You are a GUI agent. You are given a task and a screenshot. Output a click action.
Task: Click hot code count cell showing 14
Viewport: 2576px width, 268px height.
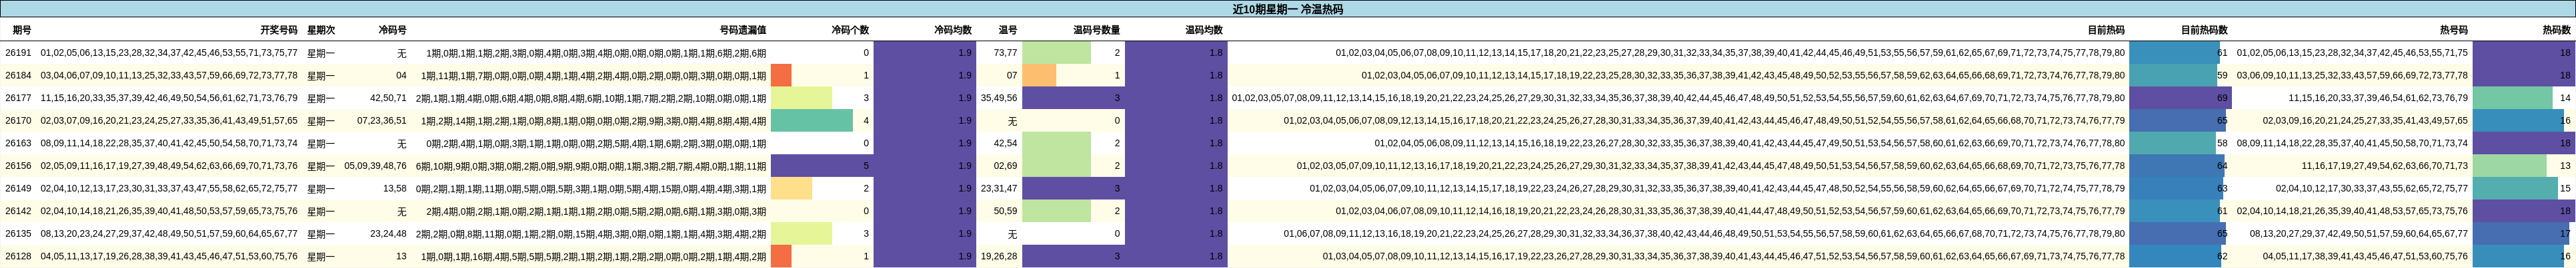coord(2524,98)
